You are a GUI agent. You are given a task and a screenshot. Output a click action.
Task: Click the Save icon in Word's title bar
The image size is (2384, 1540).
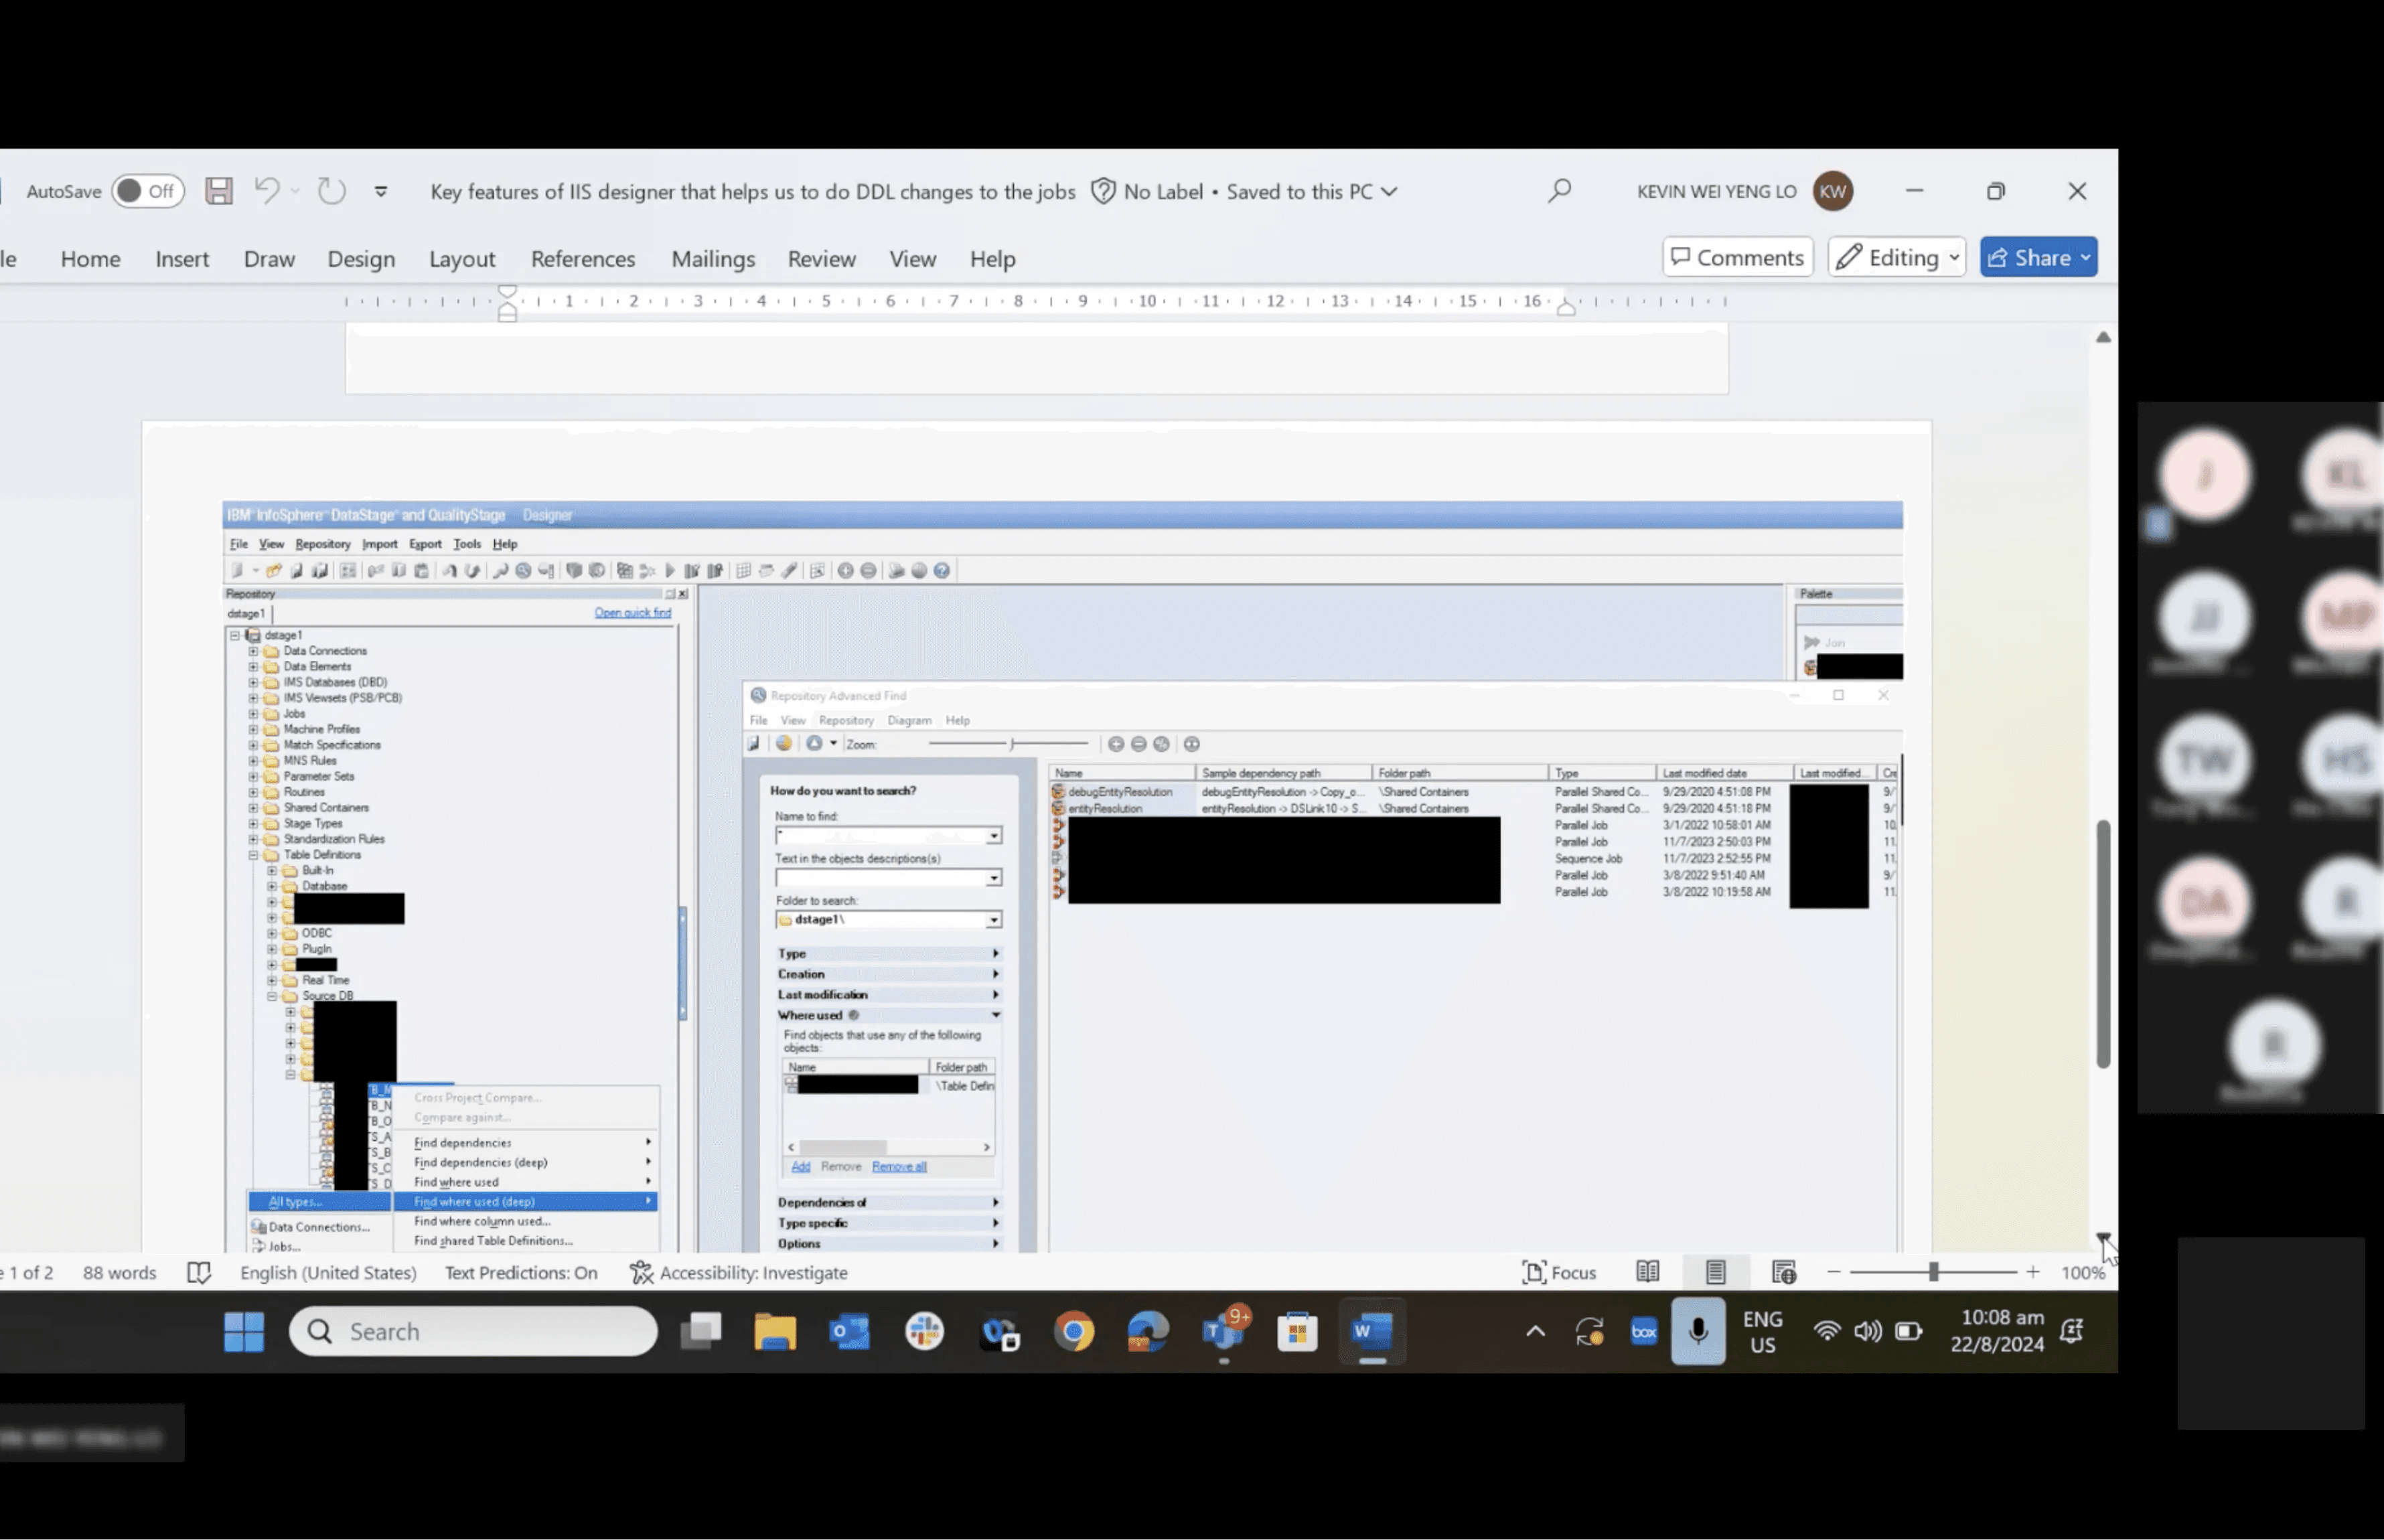[219, 191]
